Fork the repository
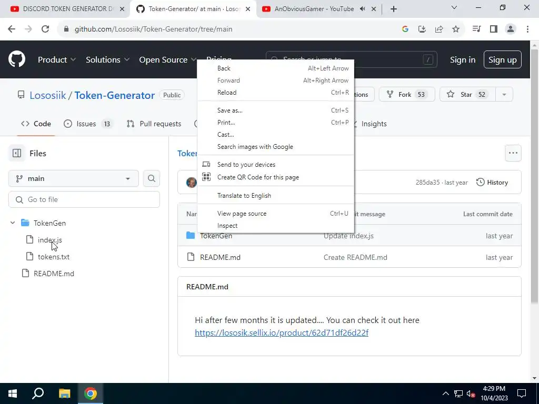 (407, 95)
